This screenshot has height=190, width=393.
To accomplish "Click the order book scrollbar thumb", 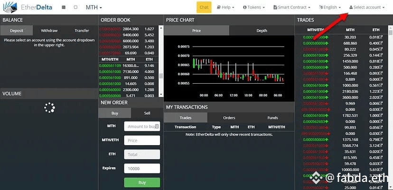I will [x=161, y=76].
